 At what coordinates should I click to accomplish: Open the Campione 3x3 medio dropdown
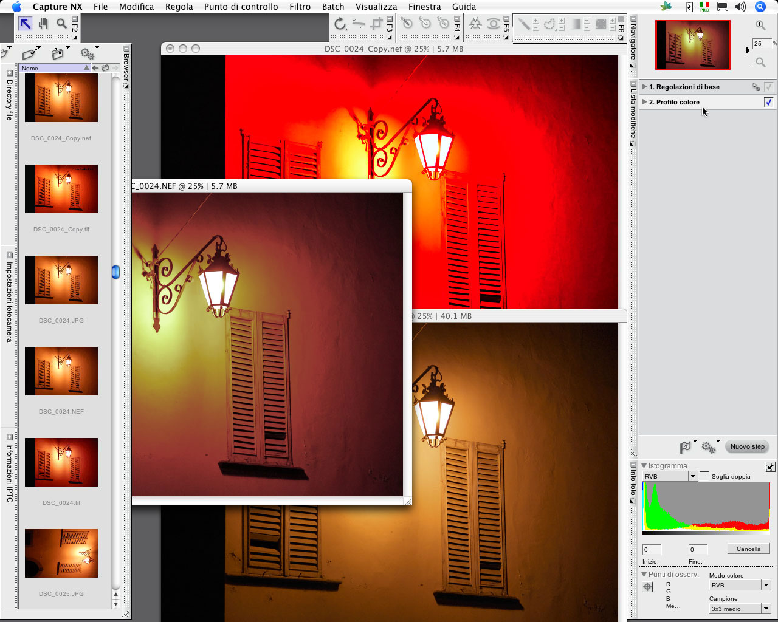pyautogui.click(x=766, y=609)
